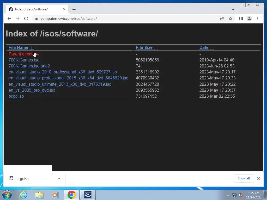Show hidden system tray icons

point(228,195)
